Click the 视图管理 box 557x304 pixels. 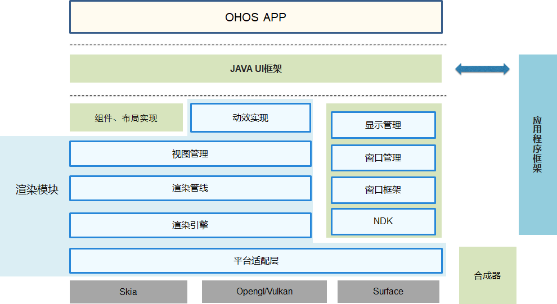(190, 154)
